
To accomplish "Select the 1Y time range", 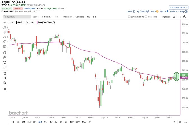I will pos(51,122).
